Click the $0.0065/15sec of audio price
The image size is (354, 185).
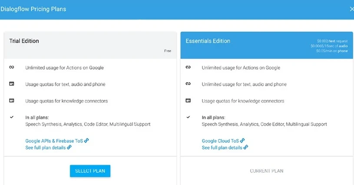(329, 46)
